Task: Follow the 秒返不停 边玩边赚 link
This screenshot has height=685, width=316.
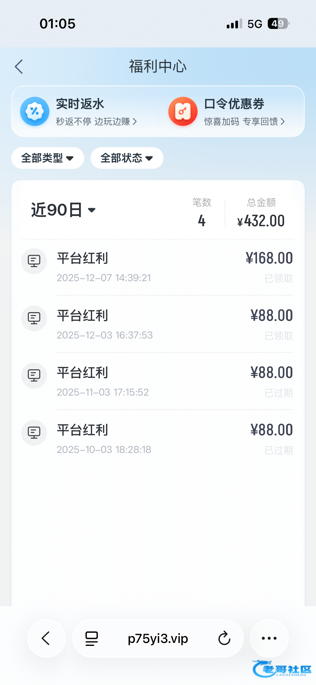Action: point(96,122)
